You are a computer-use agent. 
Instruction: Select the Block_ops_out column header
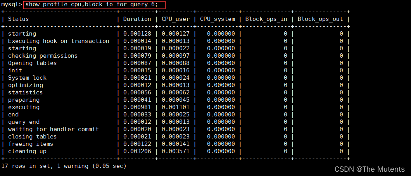point(320,19)
